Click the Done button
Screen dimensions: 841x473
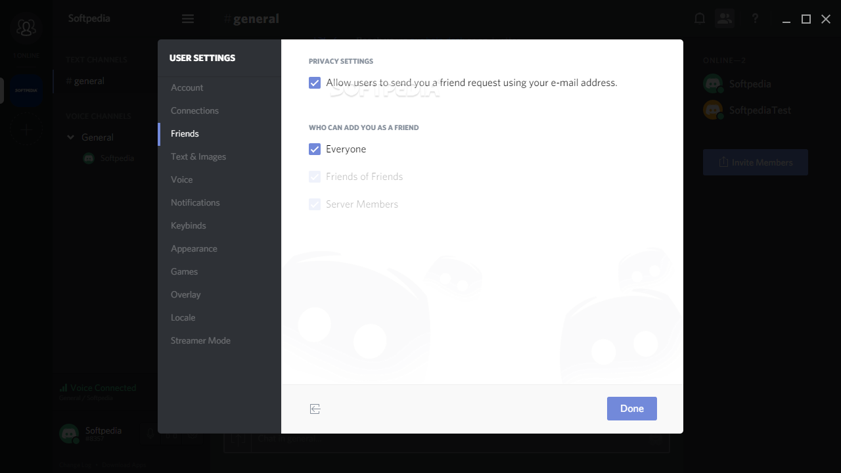tap(632, 409)
